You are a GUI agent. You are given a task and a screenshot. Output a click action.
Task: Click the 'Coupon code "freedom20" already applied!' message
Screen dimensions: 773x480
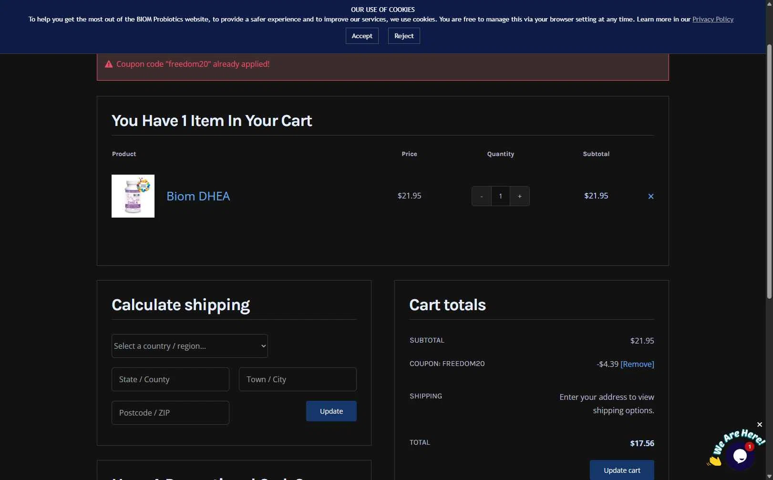click(193, 64)
